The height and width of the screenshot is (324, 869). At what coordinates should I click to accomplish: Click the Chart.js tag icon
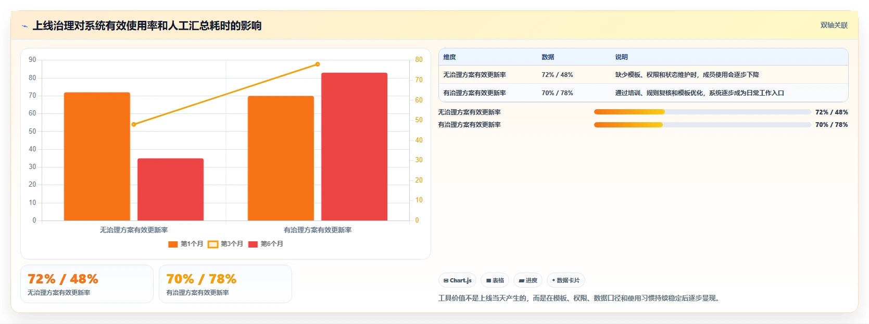(x=446, y=281)
